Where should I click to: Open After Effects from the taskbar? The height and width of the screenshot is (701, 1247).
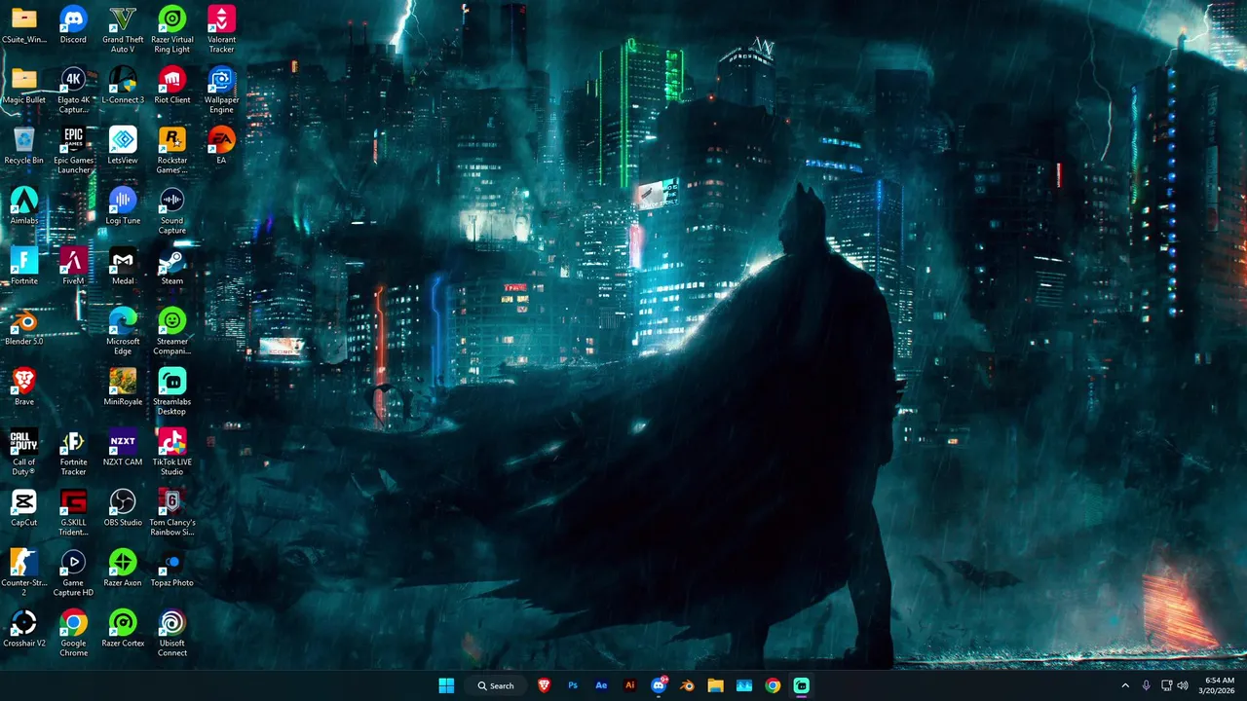point(601,685)
